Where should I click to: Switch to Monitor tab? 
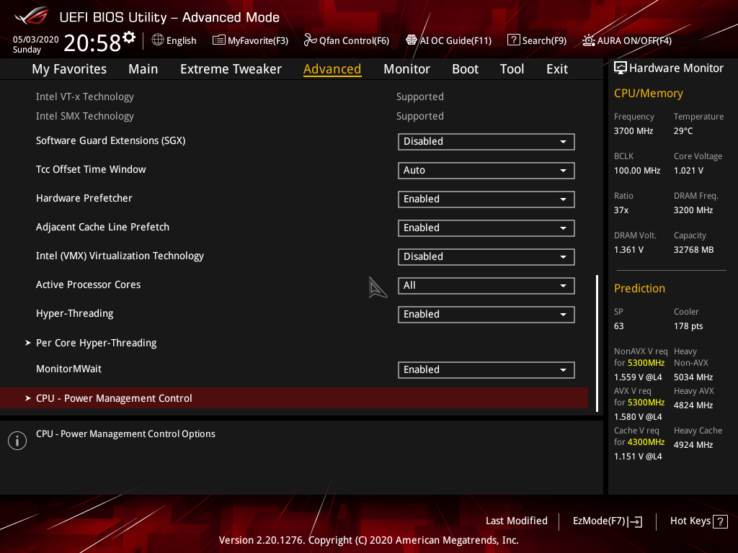406,69
